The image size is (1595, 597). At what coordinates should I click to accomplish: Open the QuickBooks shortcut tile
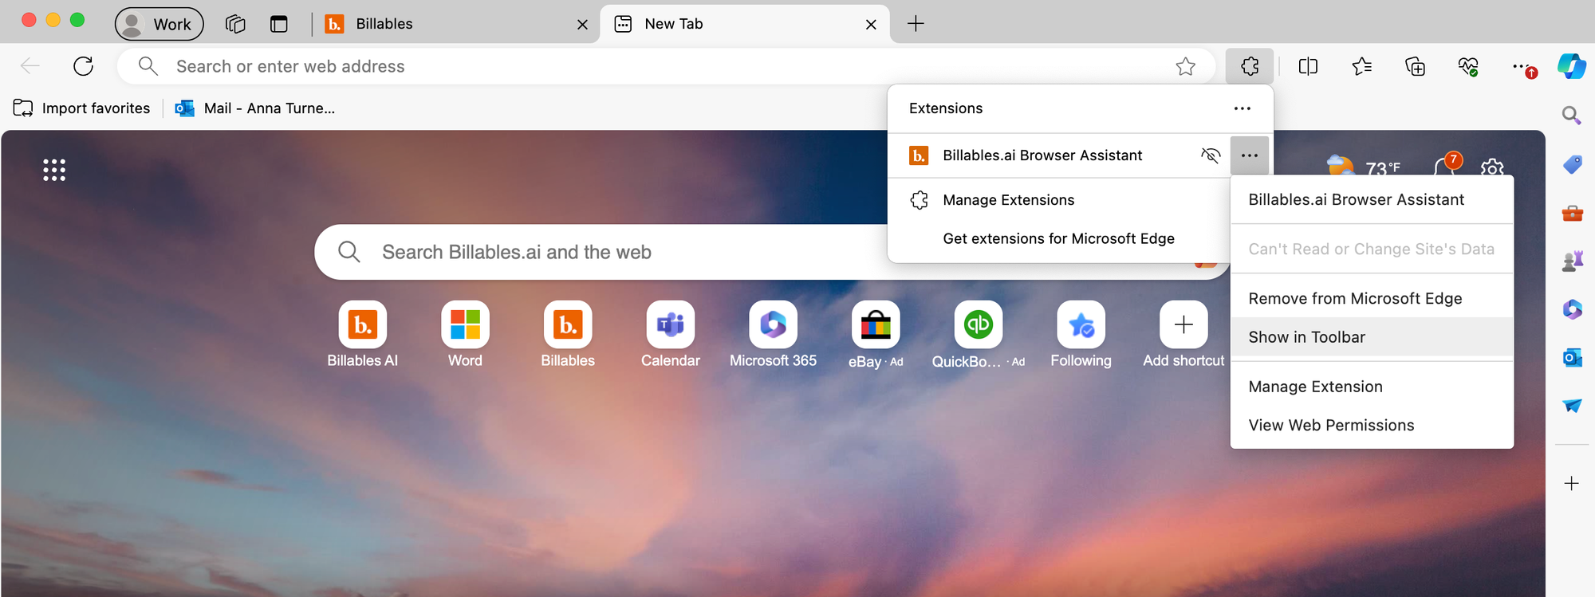click(x=978, y=325)
